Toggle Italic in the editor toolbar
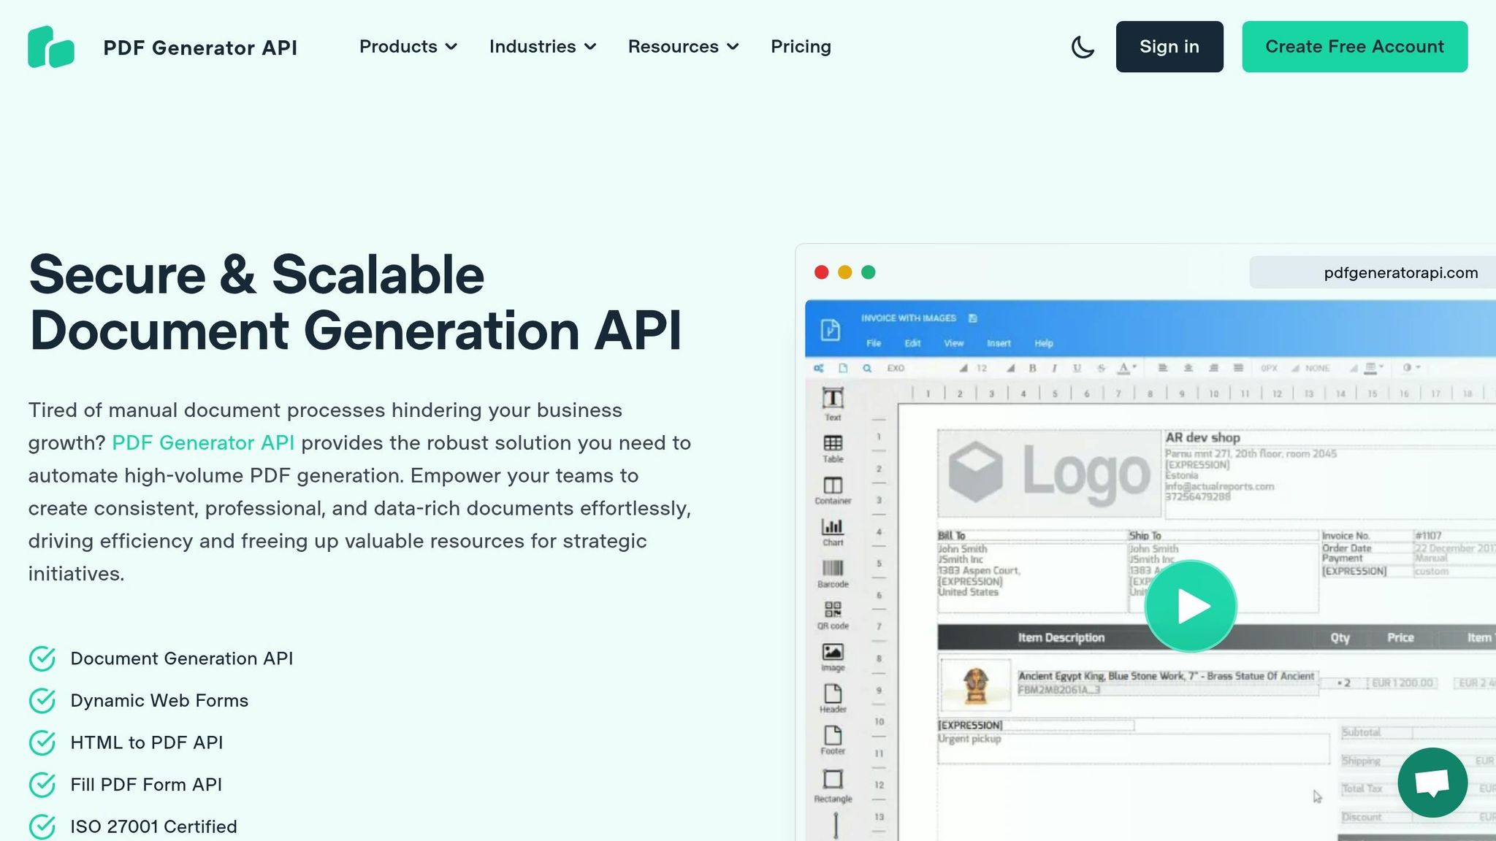This screenshot has width=1496, height=841. 1054,368
